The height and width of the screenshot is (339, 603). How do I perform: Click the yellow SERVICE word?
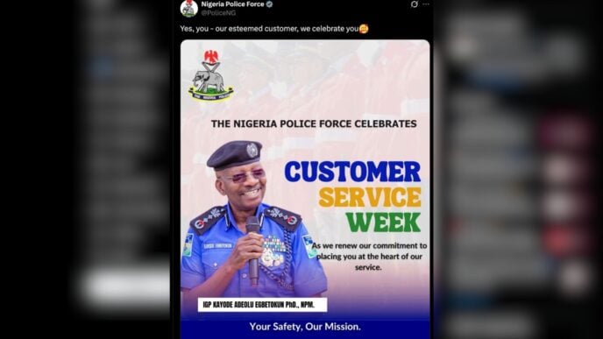pos(370,197)
